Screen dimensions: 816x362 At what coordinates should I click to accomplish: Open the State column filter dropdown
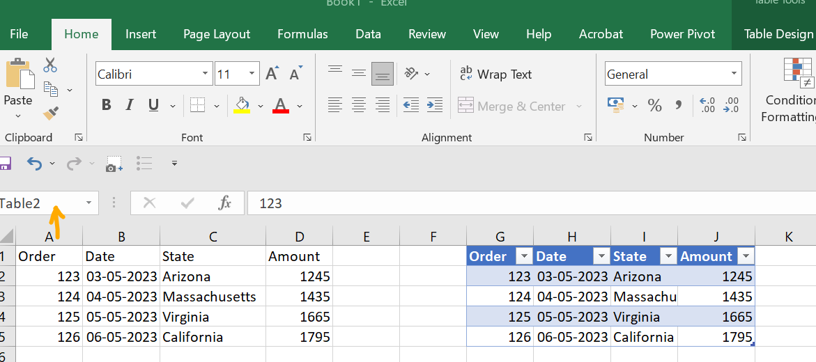pos(668,257)
